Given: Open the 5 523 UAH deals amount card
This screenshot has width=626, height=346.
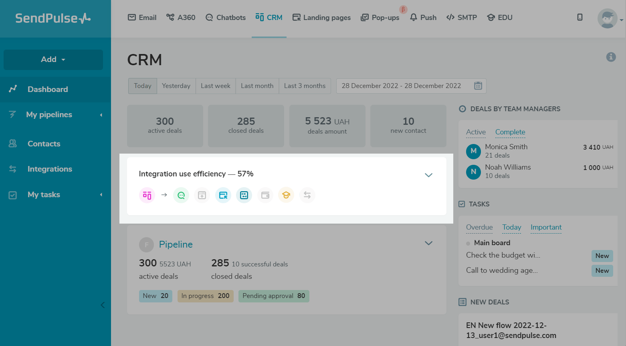Looking at the screenshot, I should coord(327,126).
